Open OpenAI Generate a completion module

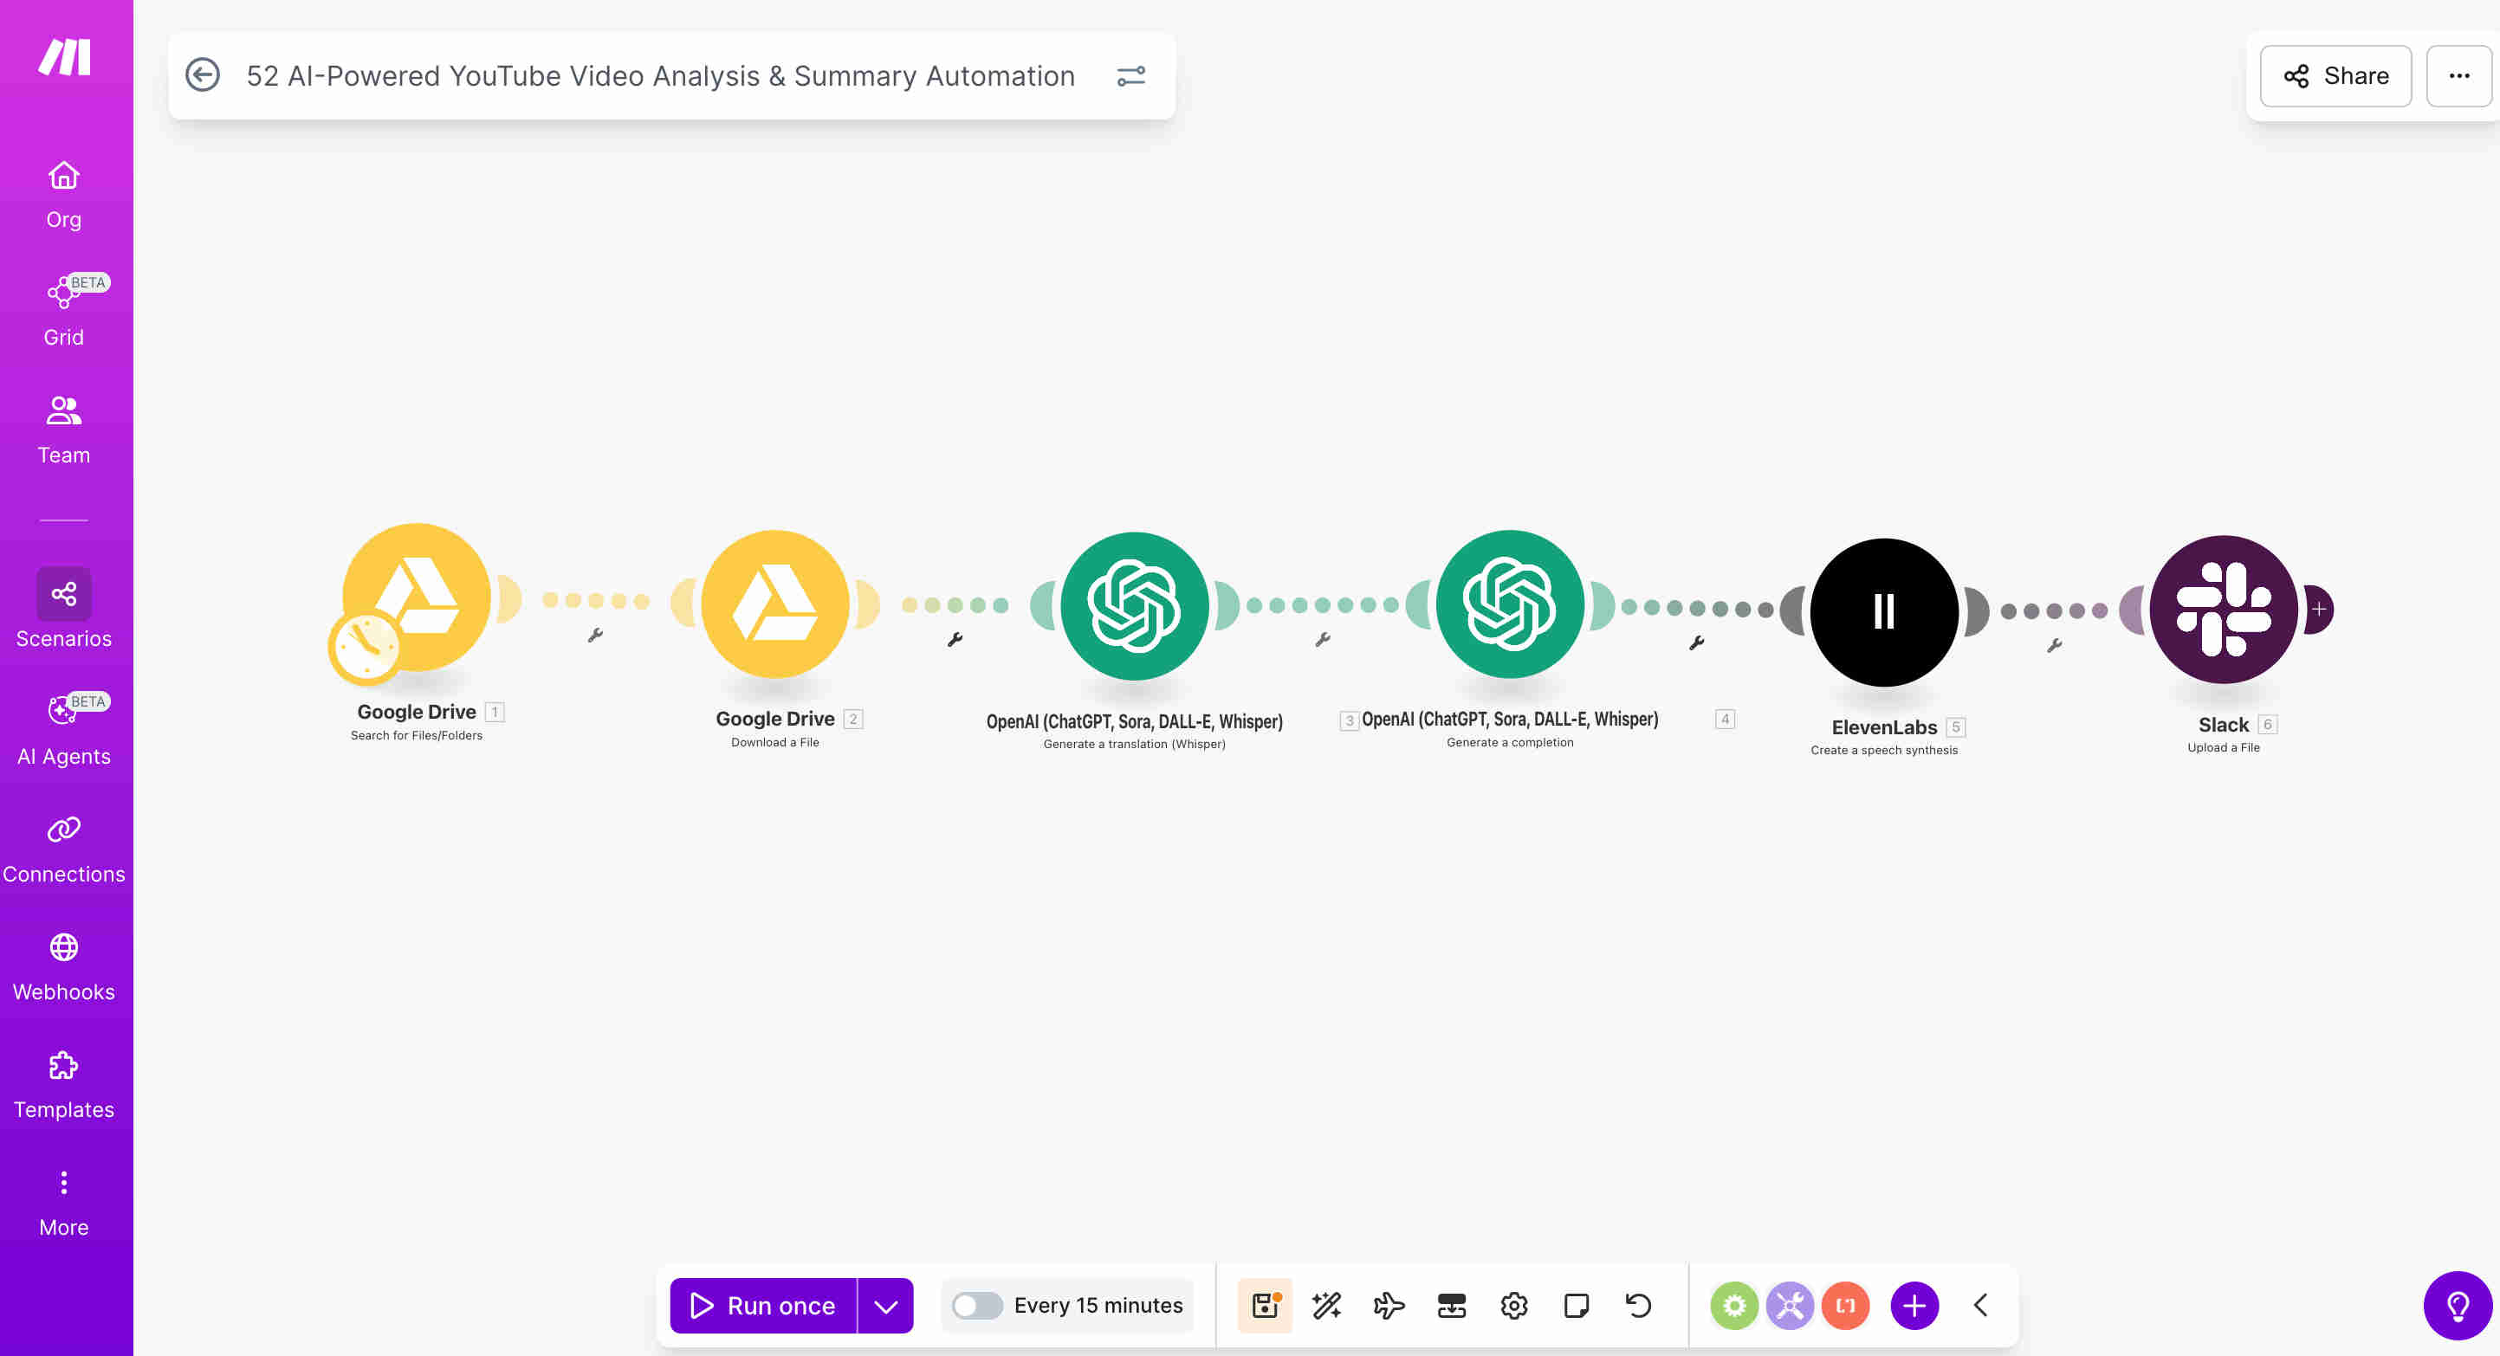(1510, 604)
